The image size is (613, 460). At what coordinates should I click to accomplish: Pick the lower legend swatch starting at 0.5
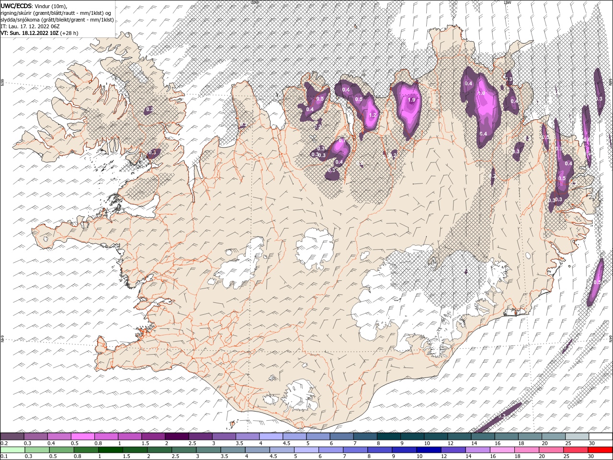[61, 450]
